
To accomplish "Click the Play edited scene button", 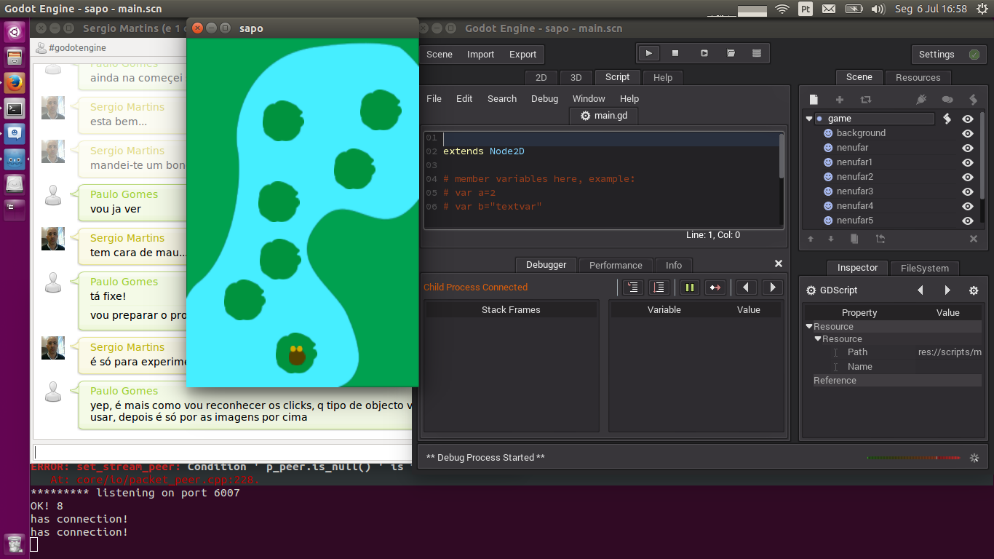I will click(x=704, y=53).
